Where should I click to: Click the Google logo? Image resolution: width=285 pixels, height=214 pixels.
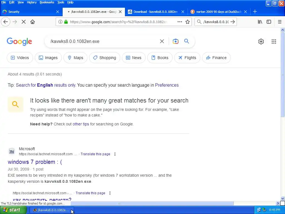[19, 42]
